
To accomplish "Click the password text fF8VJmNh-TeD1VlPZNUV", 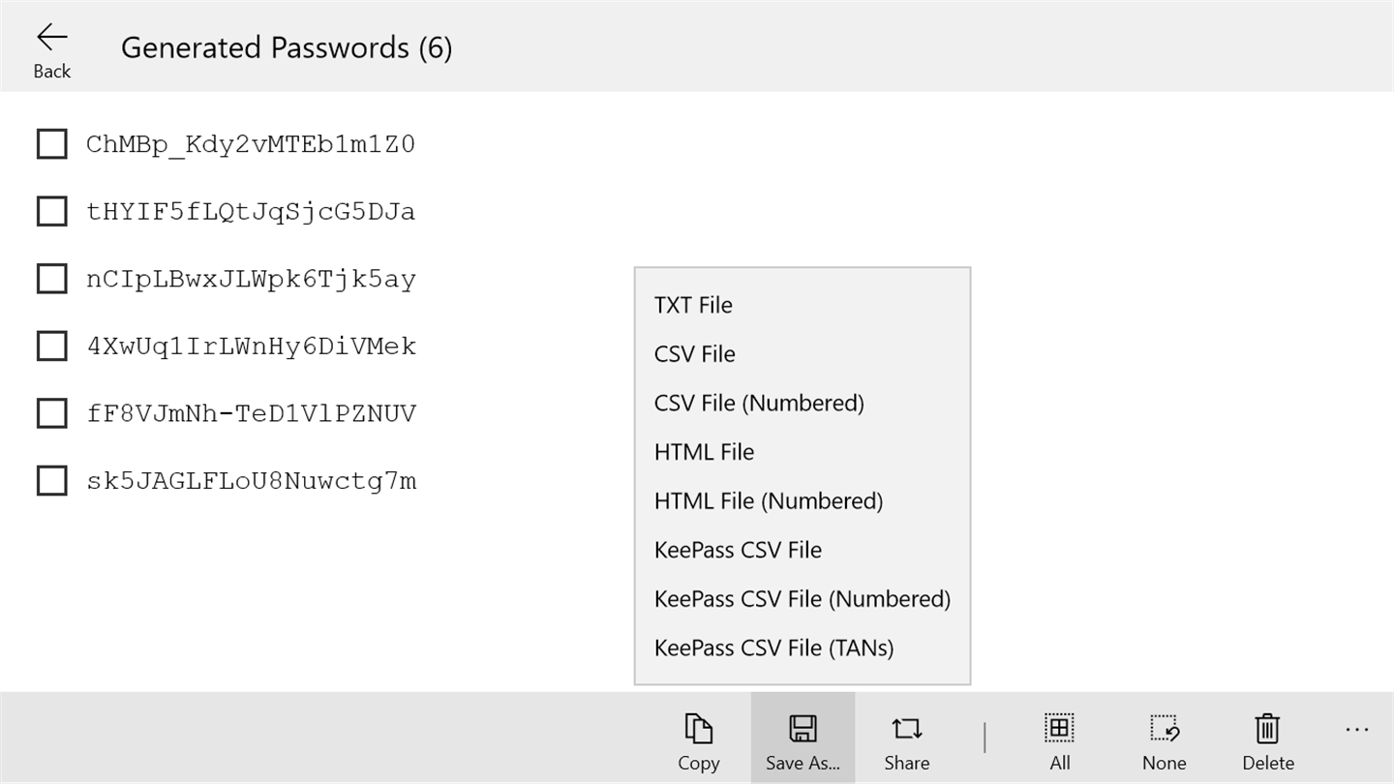I will click(x=251, y=414).
